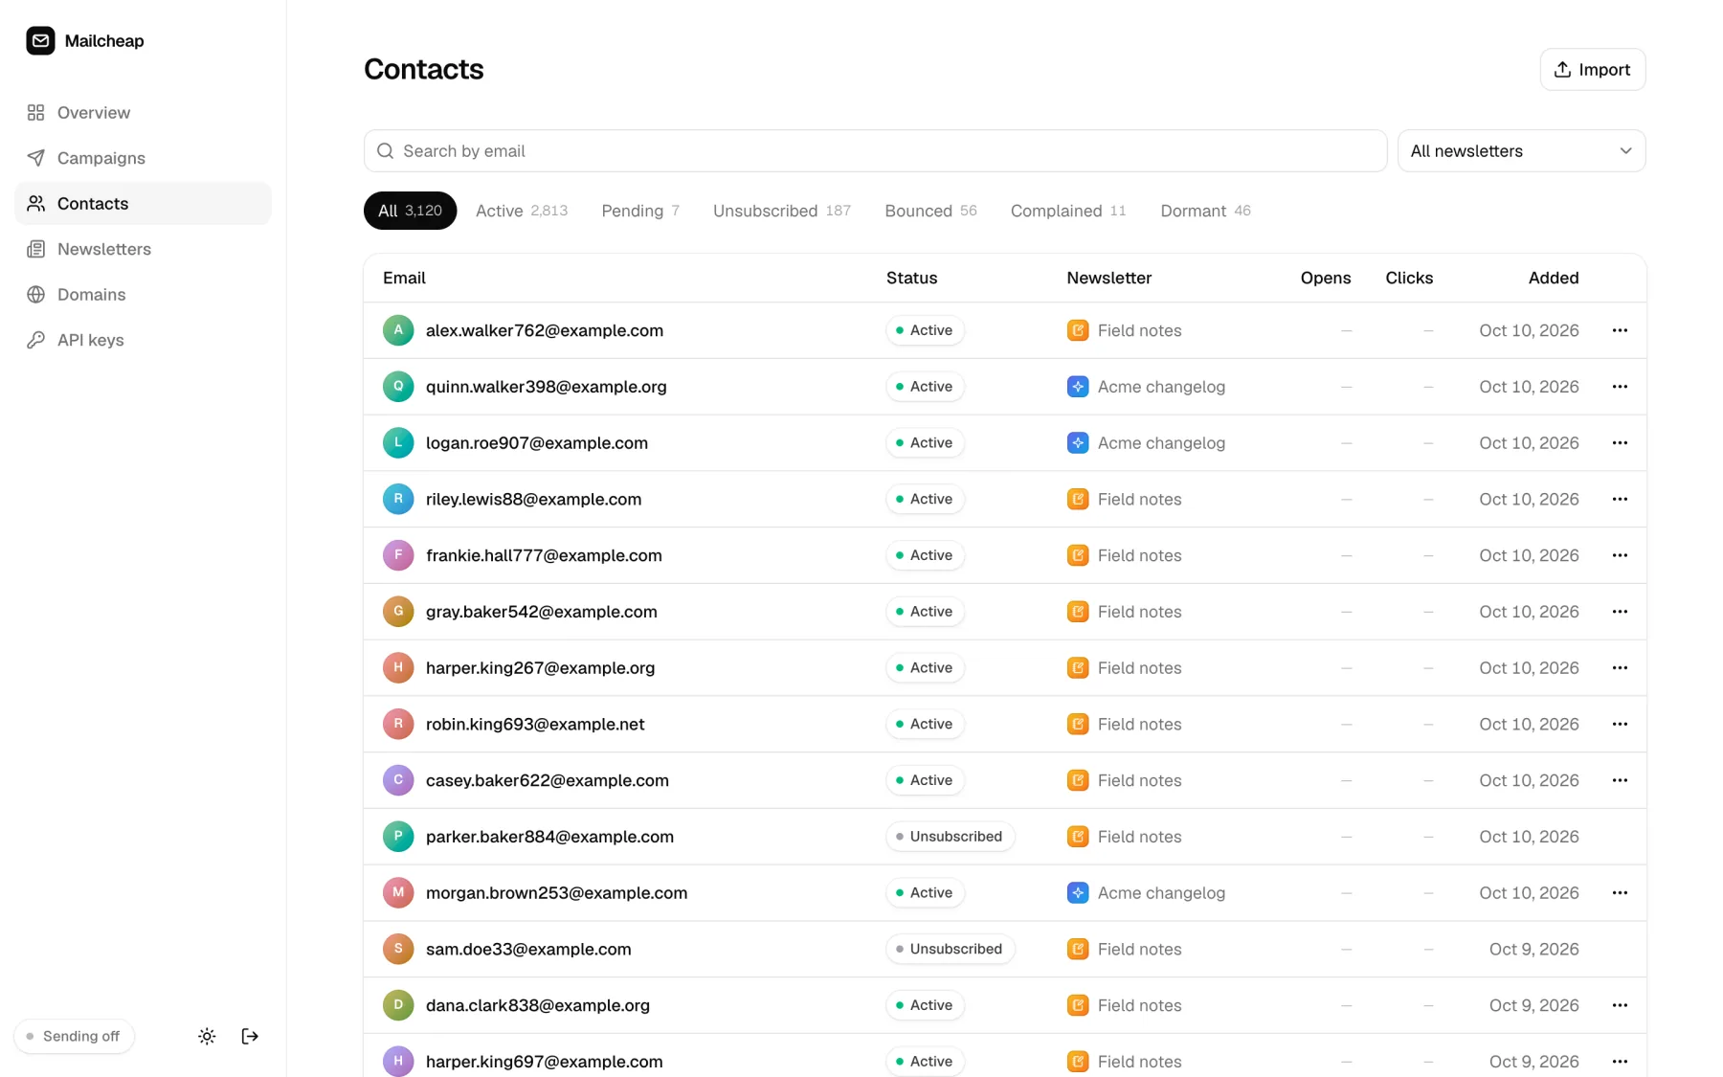Image resolution: width=1723 pixels, height=1077 pixels.
Task: Click email morgan.brown253@example.com
Action: (x=556, y=892)
